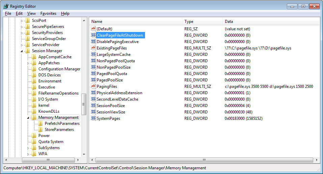Select the Executive key

click(x=47, y=87)
